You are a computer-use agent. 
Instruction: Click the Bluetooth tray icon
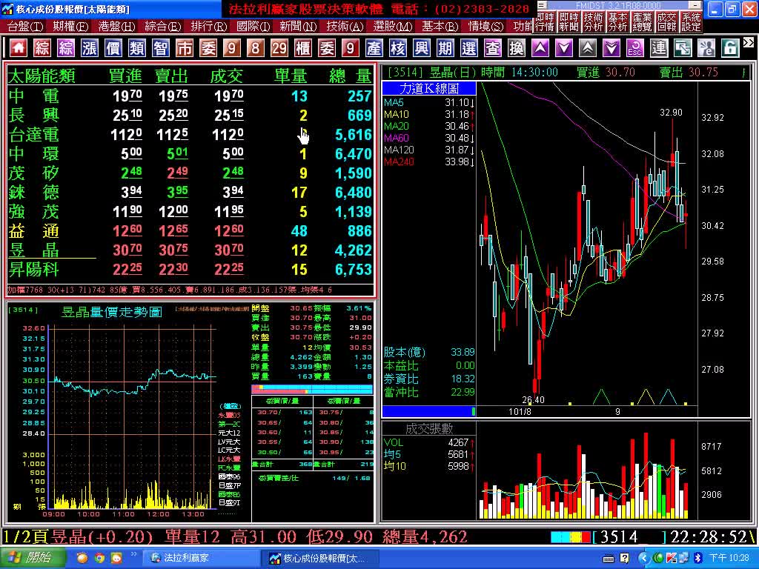point(698,559)
